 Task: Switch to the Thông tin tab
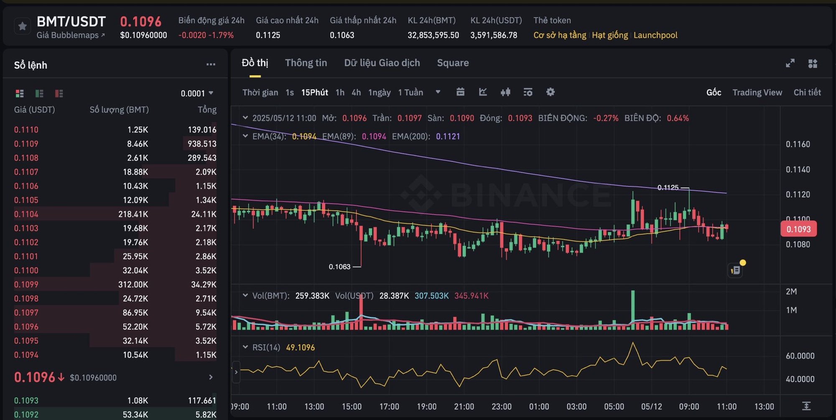pos(306,63)
